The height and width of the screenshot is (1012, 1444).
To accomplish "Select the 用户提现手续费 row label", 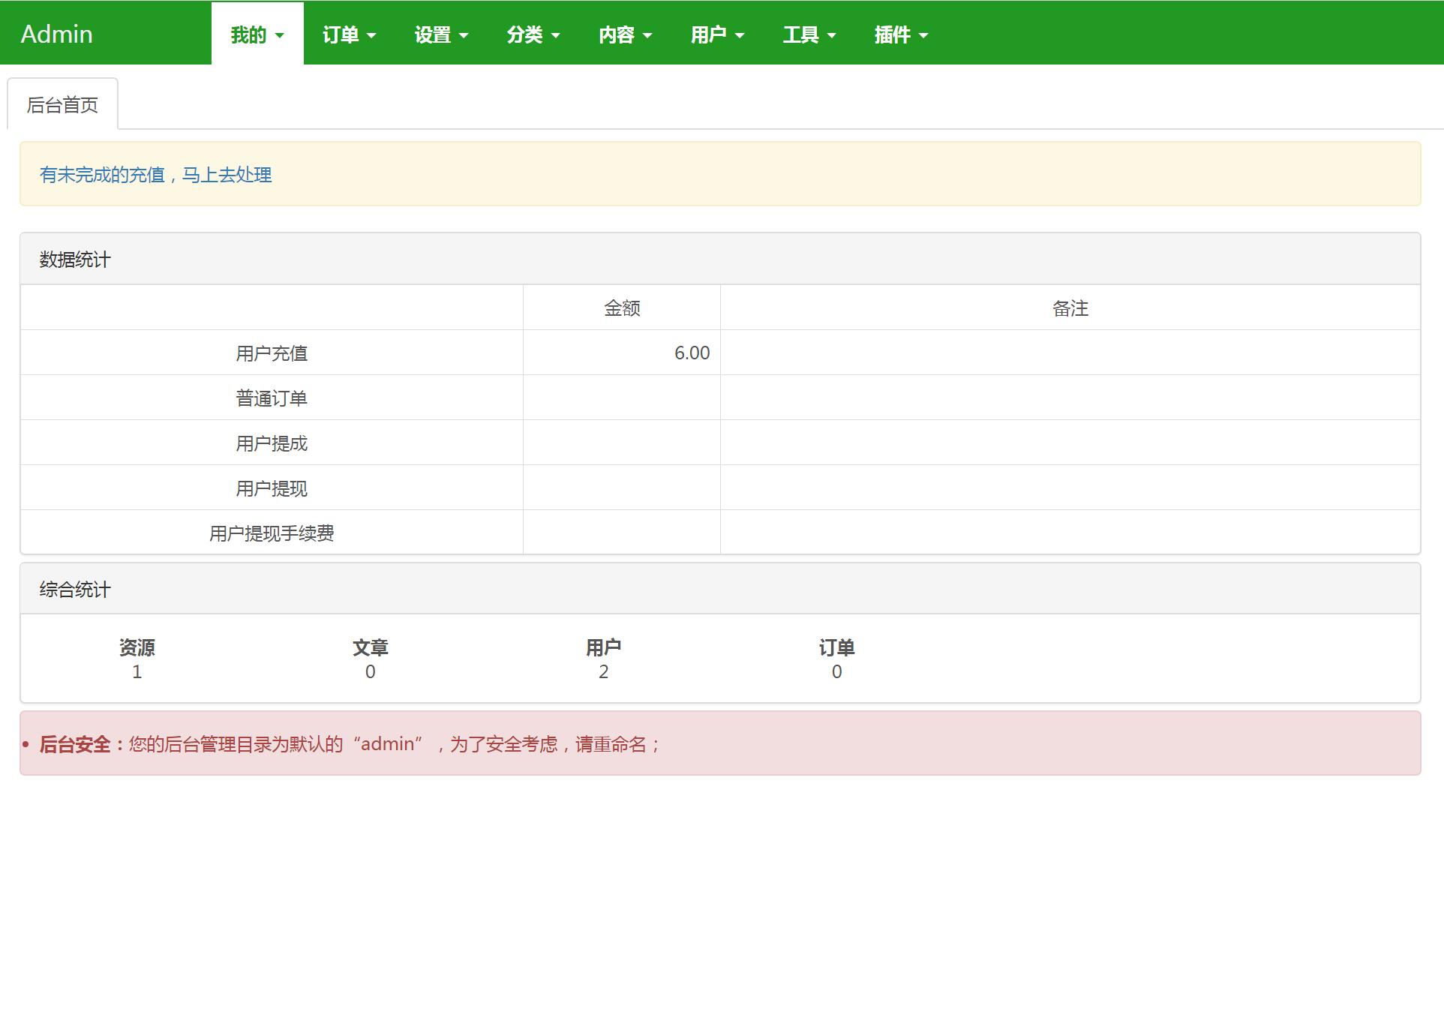I will pyautogui.click(x=272, y=533).
